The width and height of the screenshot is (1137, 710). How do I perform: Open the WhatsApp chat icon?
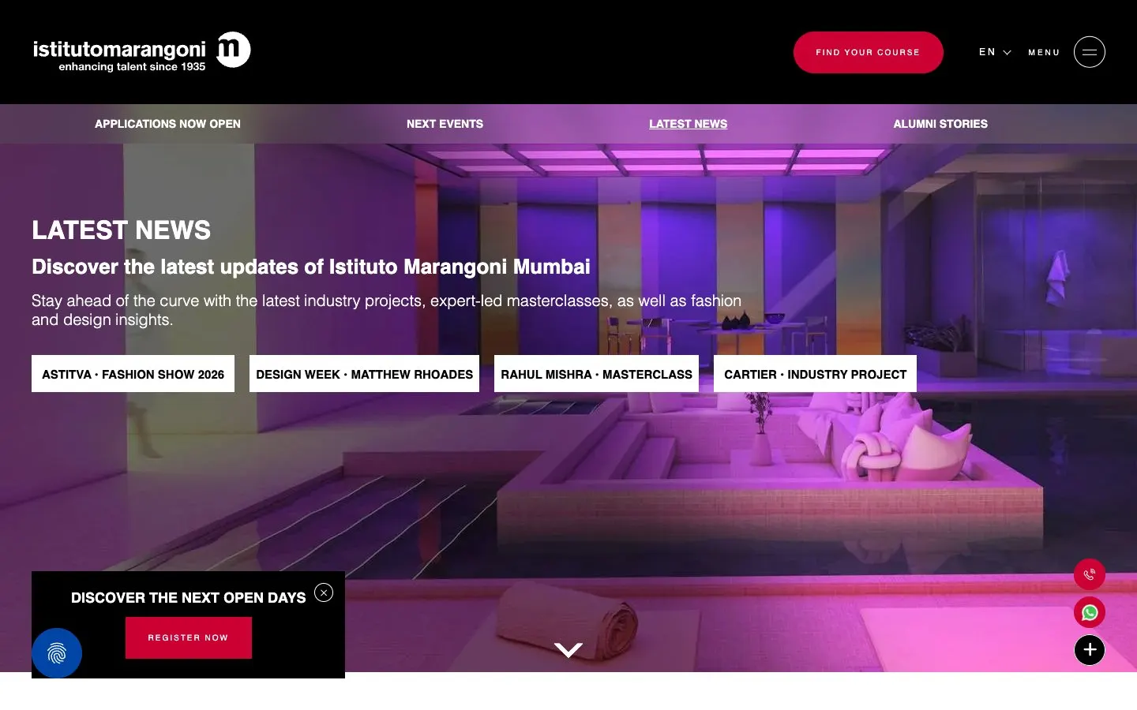1089,612
